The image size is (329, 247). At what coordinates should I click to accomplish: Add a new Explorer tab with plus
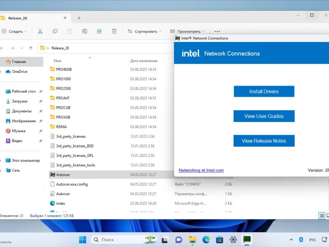(x=79, y=18)
